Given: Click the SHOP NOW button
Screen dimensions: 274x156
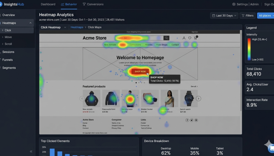Looking at the screenshot, I should [x=140, y=71].
